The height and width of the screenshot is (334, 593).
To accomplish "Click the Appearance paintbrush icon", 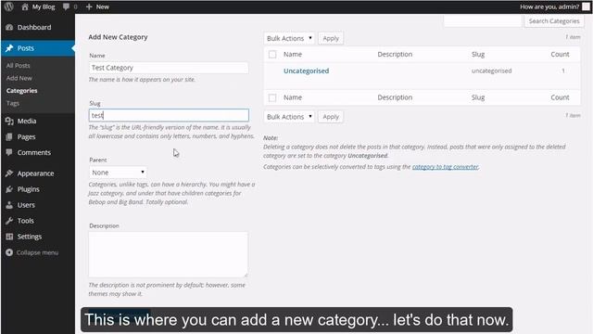I will pyautogui.click(x=9, y=173).
